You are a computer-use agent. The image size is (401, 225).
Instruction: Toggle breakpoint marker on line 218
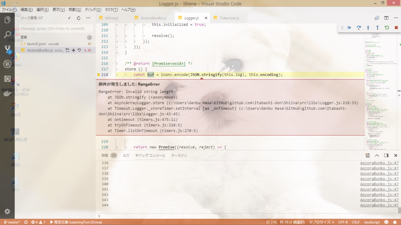coord(98,75)
